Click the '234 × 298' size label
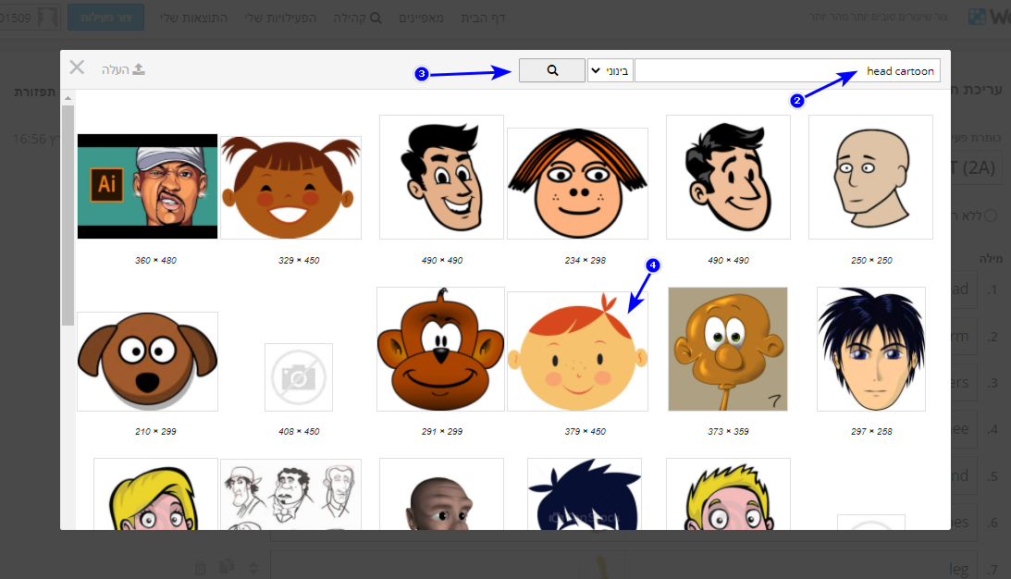This screenshot has height=579, width=1011. click(585, 261)
